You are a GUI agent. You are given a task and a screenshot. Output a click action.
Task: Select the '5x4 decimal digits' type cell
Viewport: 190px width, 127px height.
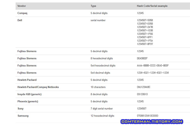(100, 73)
